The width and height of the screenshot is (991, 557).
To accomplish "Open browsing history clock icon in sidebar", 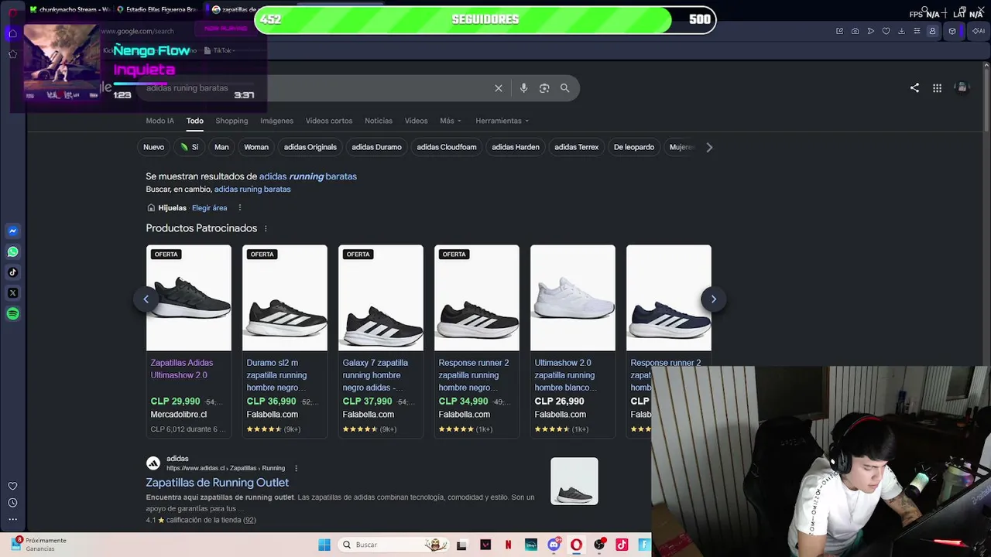I will (12, 503).
